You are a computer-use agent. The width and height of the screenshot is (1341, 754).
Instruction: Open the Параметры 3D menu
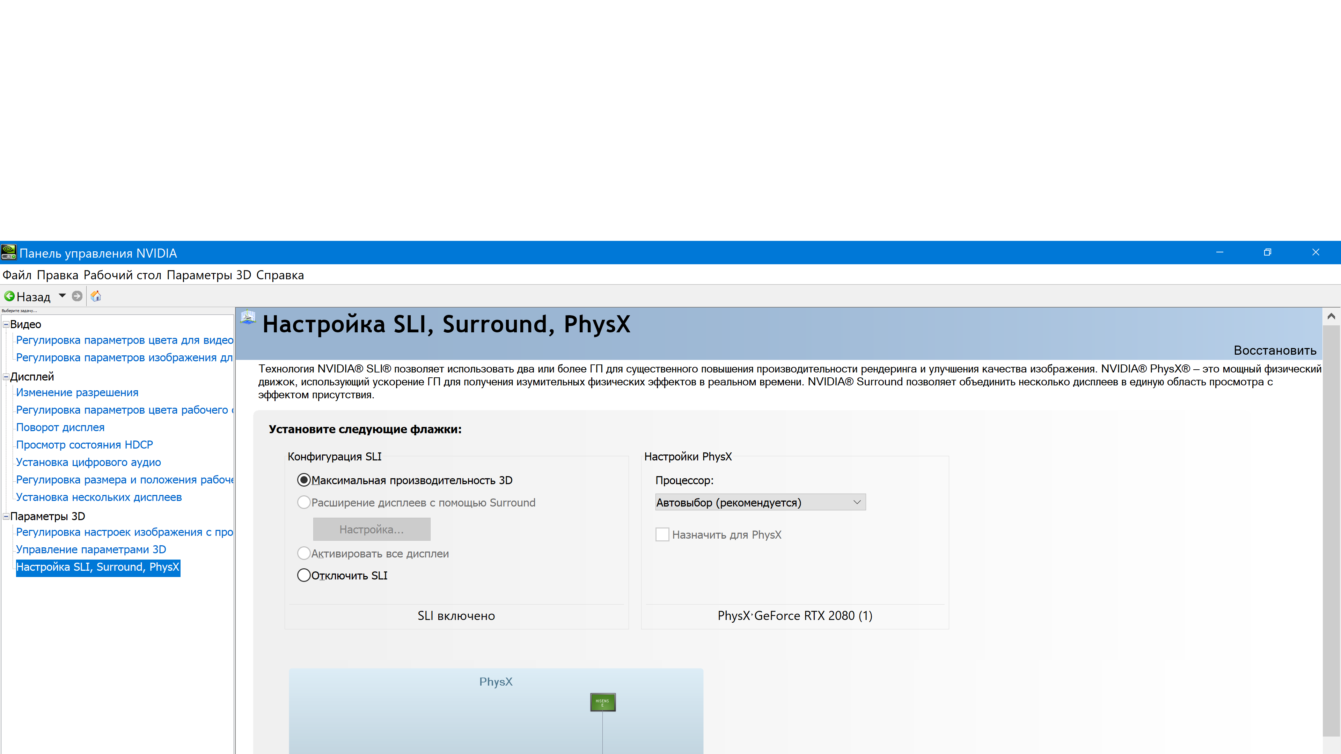pos(209,275)
